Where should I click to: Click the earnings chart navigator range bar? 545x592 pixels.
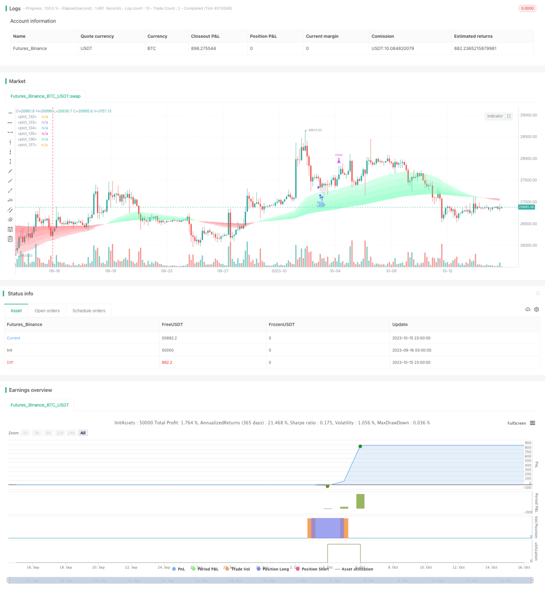coord(270,580)
